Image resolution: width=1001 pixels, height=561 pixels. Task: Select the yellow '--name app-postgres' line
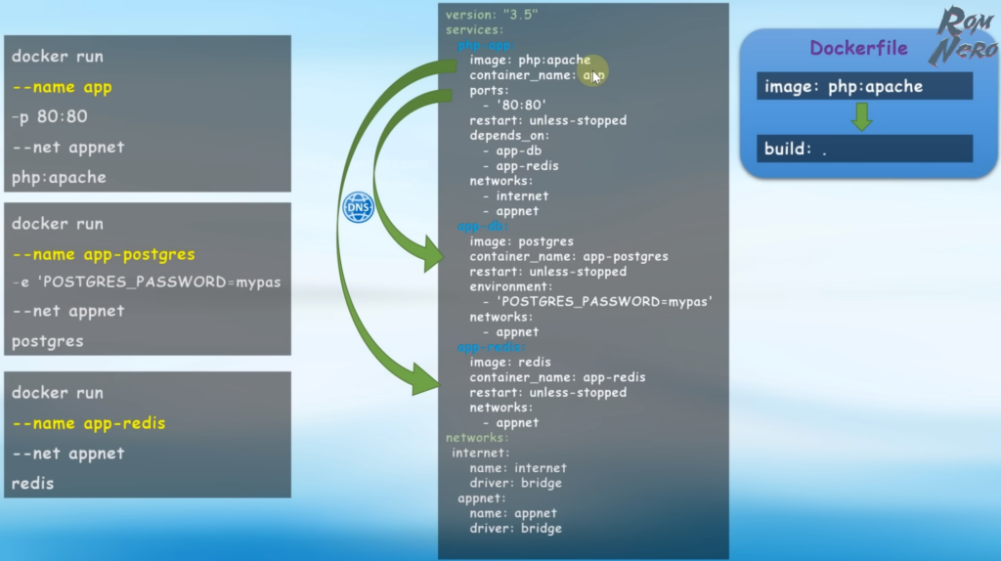click(x=104, y=254)
